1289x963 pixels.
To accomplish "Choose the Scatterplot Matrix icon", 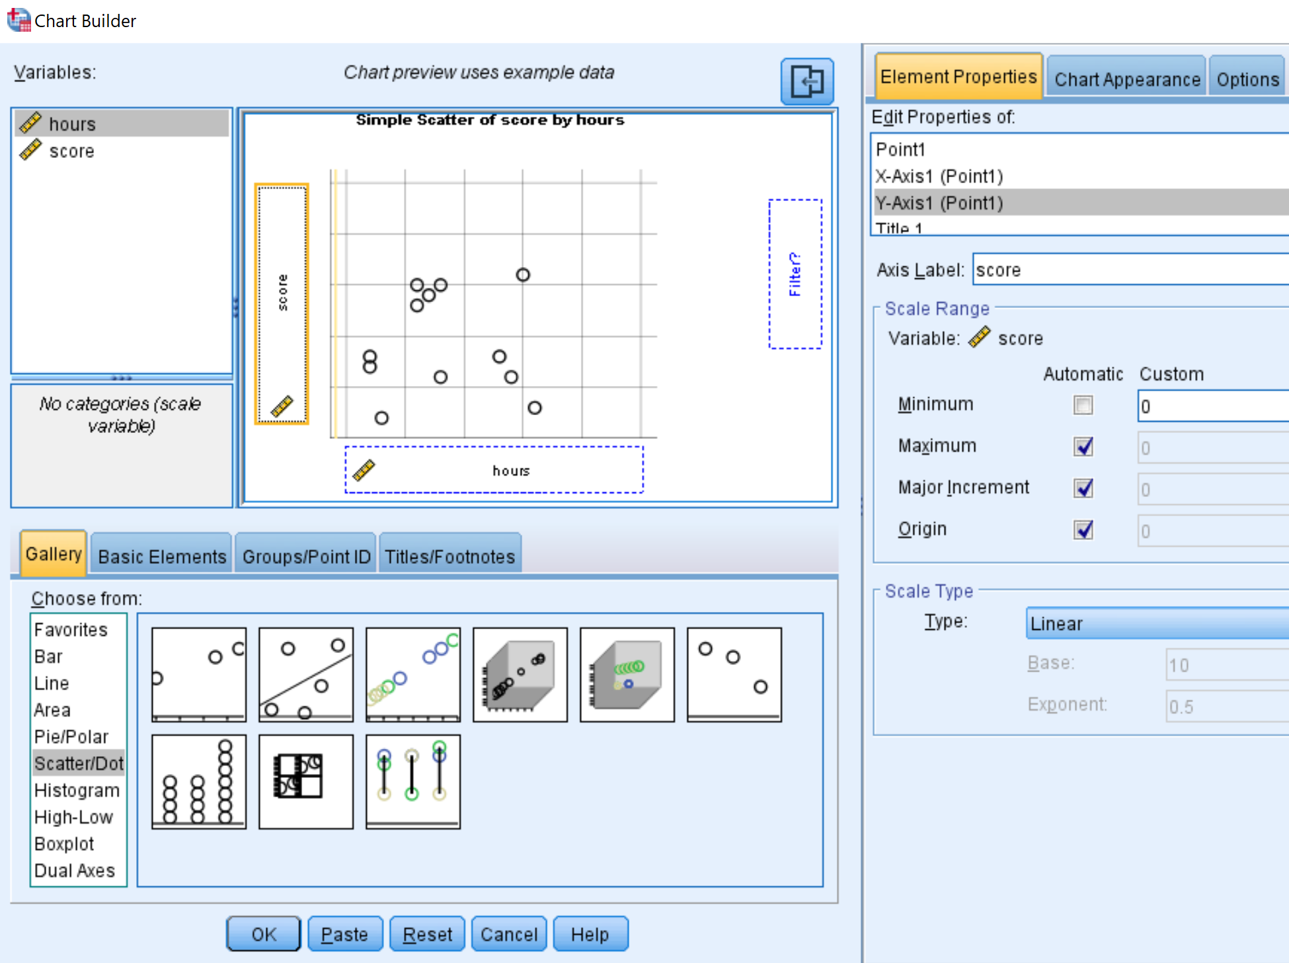I will (305, 781).
